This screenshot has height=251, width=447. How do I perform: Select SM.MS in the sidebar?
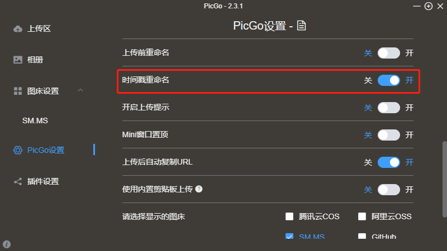[35, 120]
